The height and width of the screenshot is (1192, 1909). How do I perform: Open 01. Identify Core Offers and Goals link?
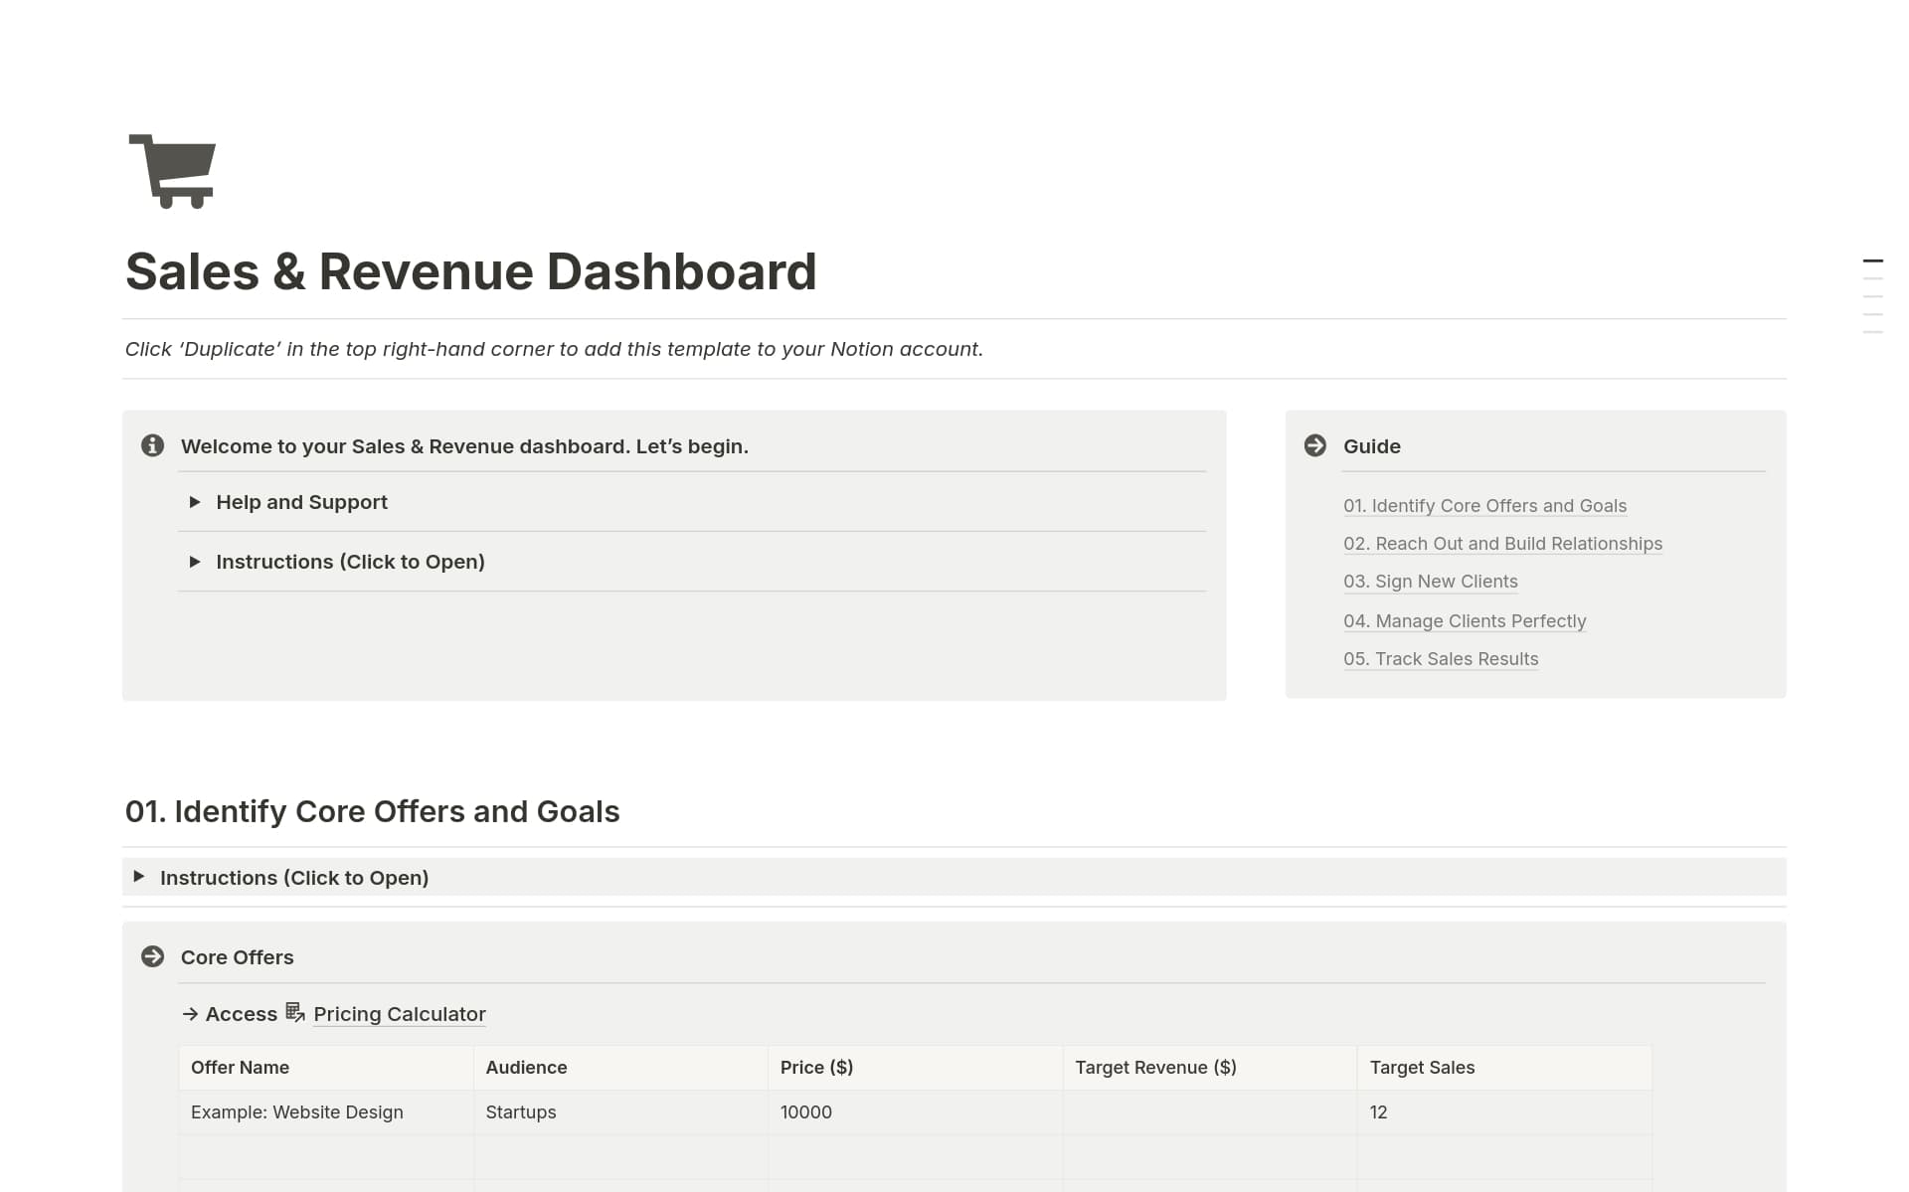coord(1483,505)
